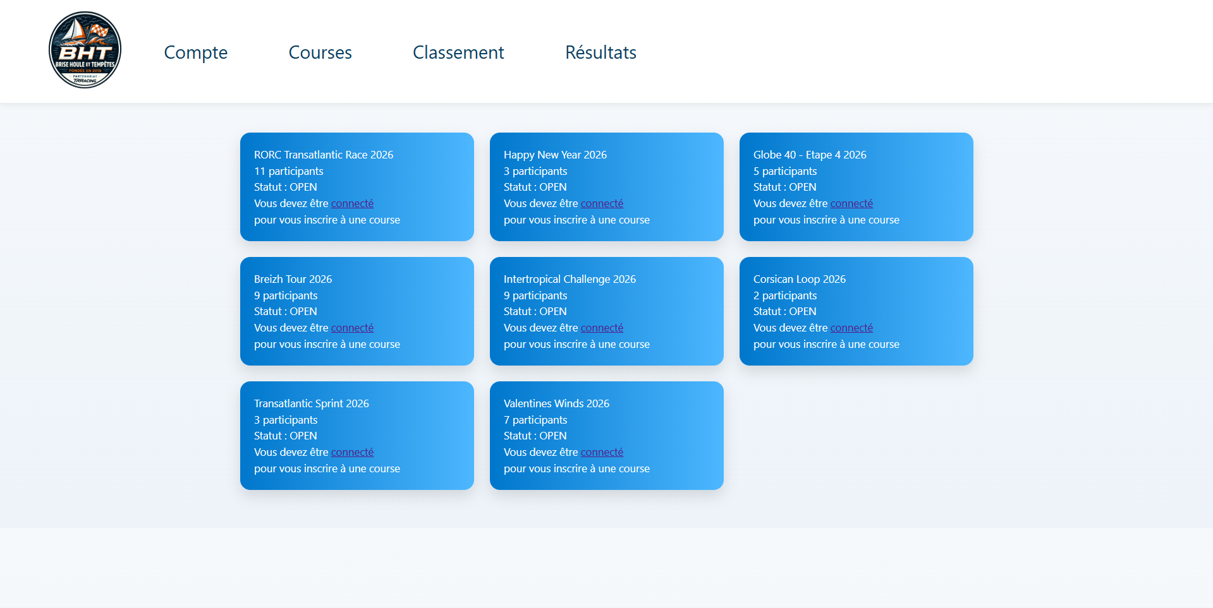Click connecté link in RORC Transatlantic Race card
1213x608 pixels.
[352, 203]
